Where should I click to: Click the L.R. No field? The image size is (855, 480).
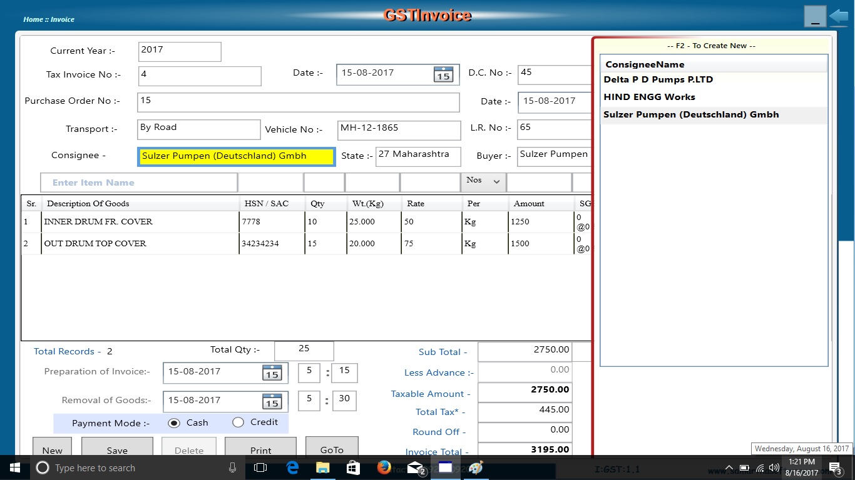(x=555, y=129)
